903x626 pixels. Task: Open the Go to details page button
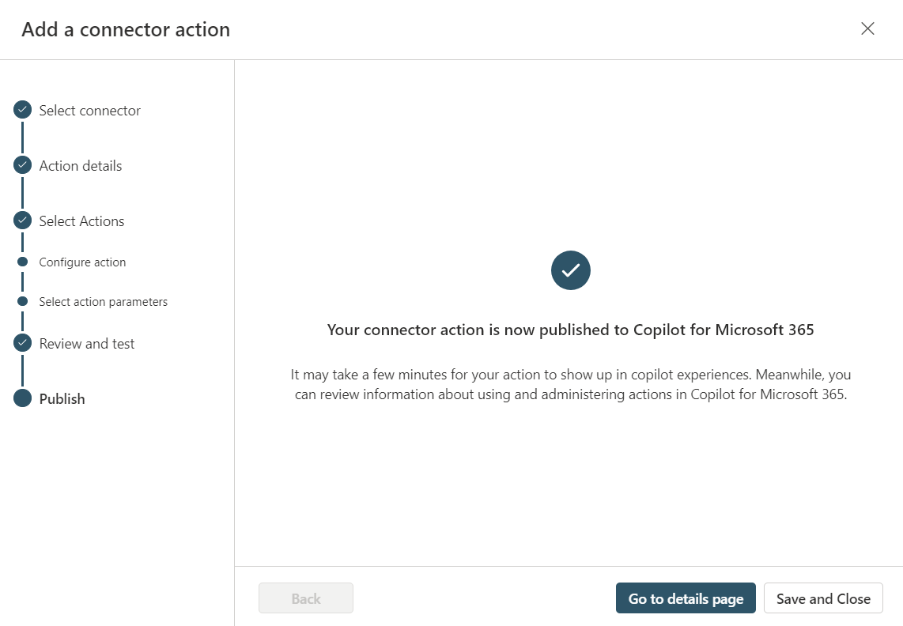(686, 598)
